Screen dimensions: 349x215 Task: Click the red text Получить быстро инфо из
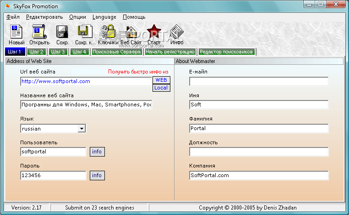tap(138, 72)
